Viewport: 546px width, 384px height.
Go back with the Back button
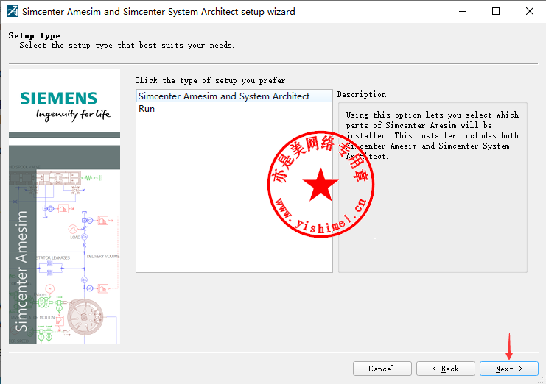pos(445,369)
